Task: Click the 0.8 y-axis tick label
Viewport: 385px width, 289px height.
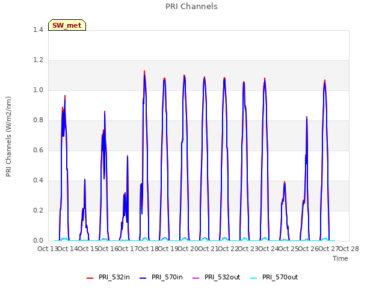Action: (x=38, y=120)
